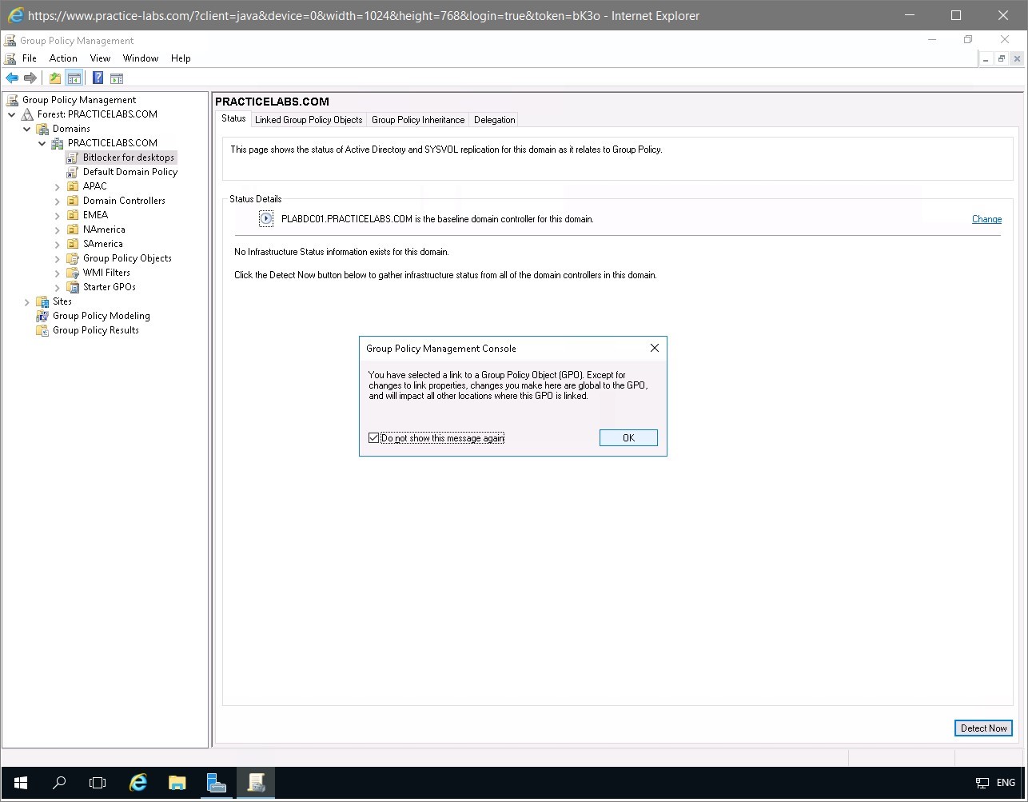Open File Explorer from the taskbar

(x=177, y=783)
